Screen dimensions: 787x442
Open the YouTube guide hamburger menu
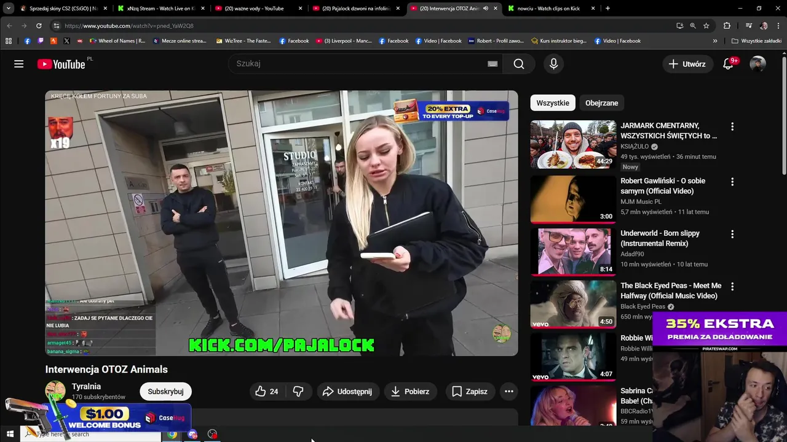(18, 64)
